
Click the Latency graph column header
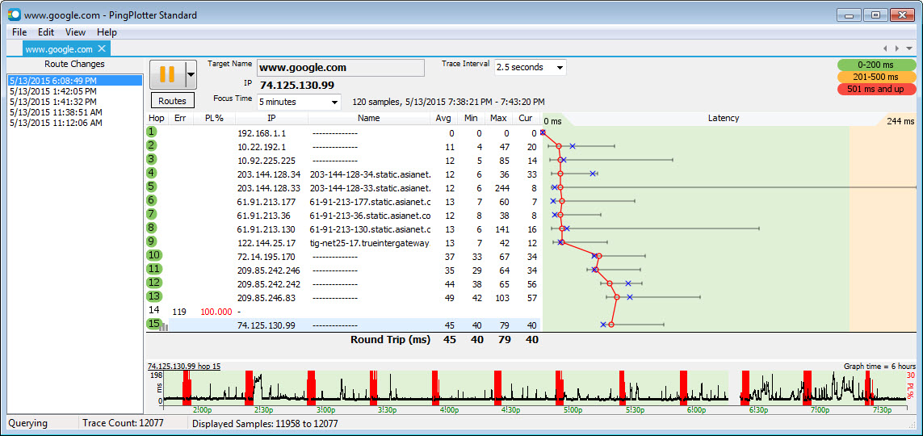724,118
